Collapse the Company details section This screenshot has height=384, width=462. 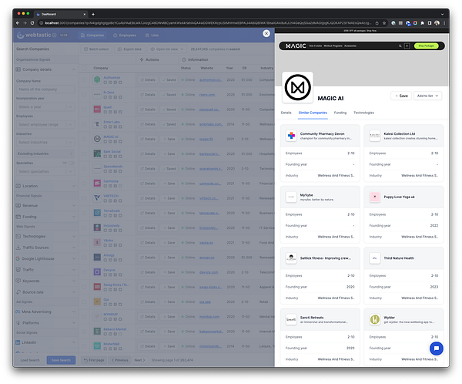(x=45, y=69)
